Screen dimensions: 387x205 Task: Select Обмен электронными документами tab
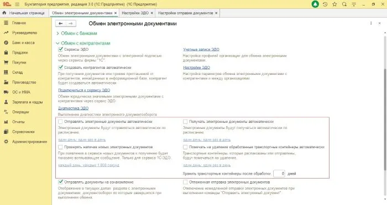tap(82, 13)
